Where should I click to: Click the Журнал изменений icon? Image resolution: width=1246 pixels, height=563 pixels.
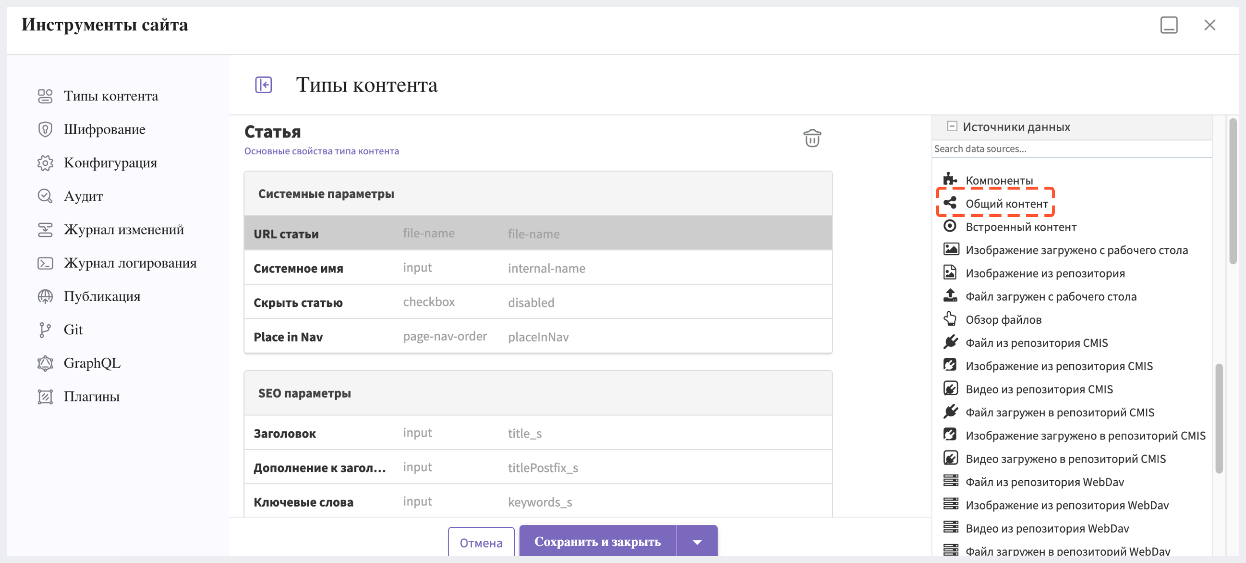(45, 230)
